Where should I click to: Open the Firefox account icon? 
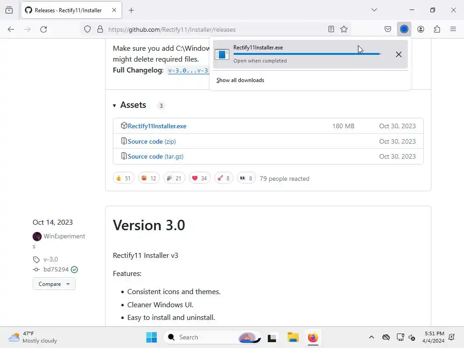[x=420, y=29]
